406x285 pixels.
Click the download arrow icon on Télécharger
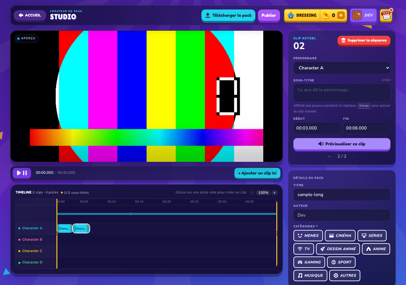tap(208, 15)
